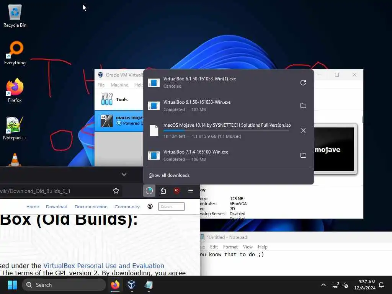
Task: Open the Download link on VirtualBox site
Action: click(x=57, y=207)
